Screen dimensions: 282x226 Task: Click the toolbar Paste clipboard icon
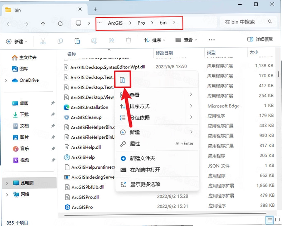(77, 41)
